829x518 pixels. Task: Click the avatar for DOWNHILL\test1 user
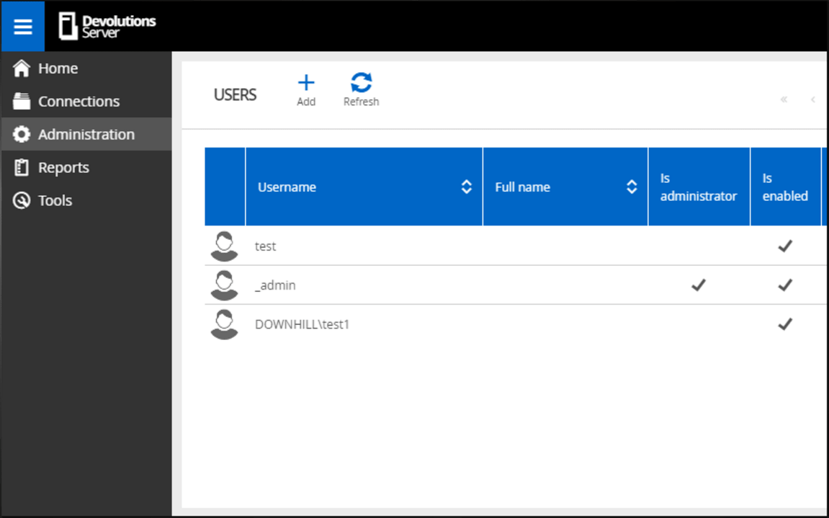pos(224,324)
